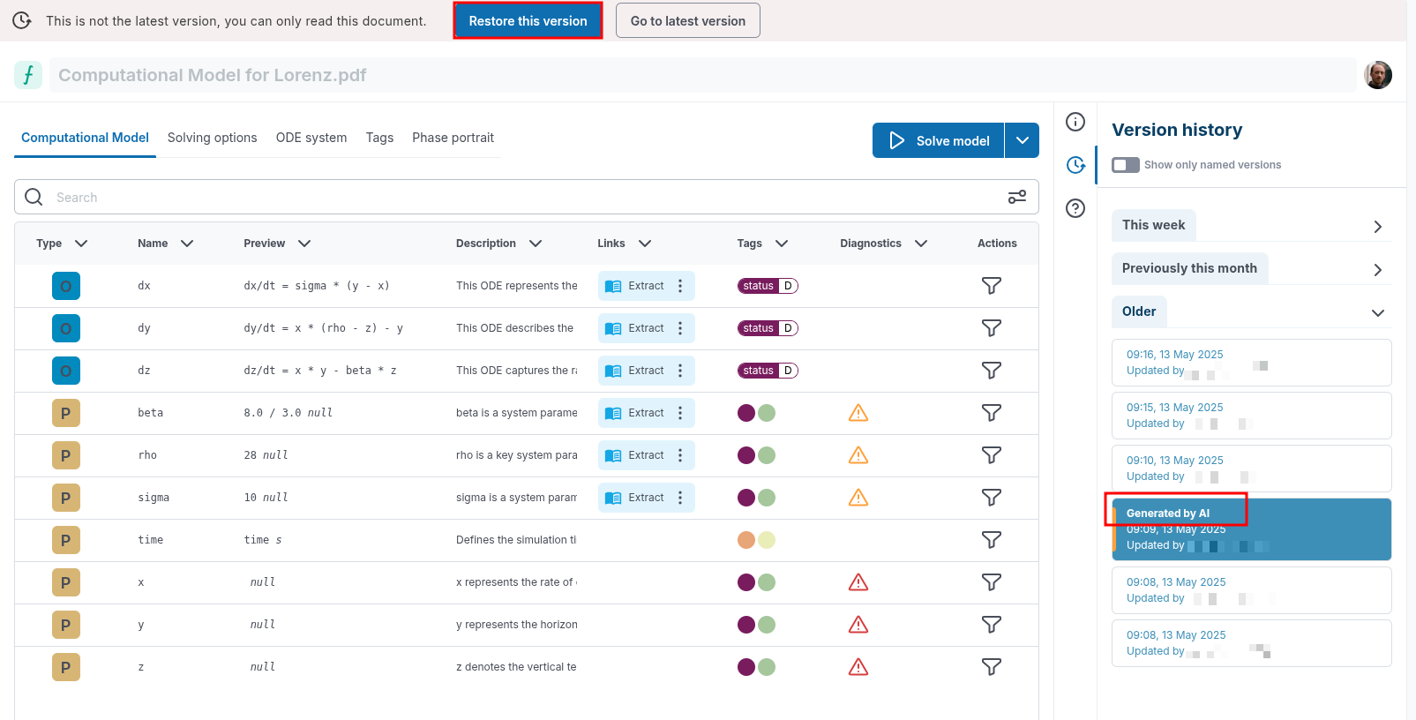This screenshot has height=720, width=1416.
Task: Open the help question mark icon
Action: coord(1075,208)
